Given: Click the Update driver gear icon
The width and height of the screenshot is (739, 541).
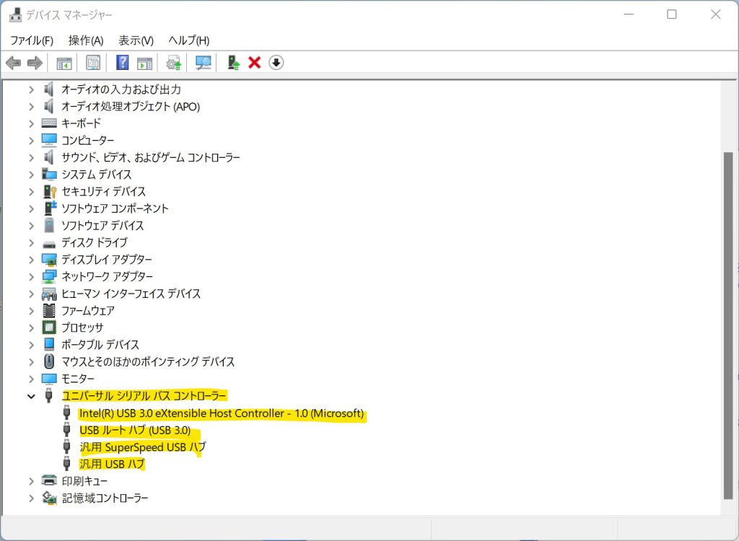Looking at the screenshot, I should pos(174,63).
